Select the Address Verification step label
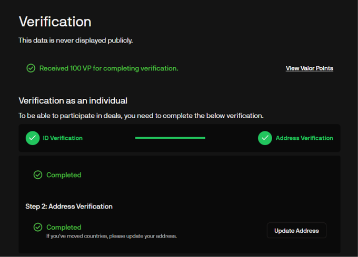 (x=304, y=138)
